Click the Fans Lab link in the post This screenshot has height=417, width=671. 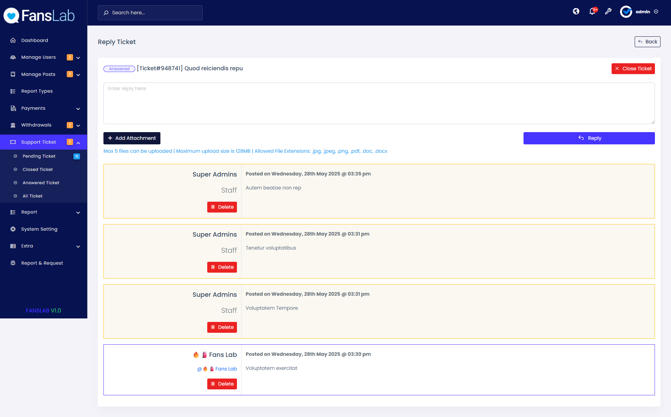tap(226, 369)
